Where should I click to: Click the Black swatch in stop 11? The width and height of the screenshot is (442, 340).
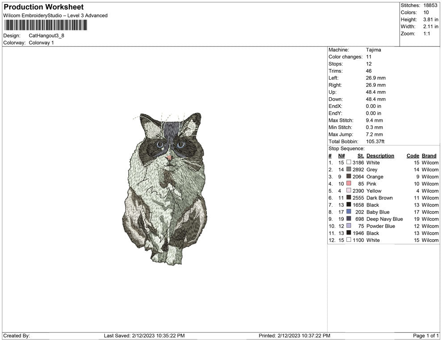(349, 232)
